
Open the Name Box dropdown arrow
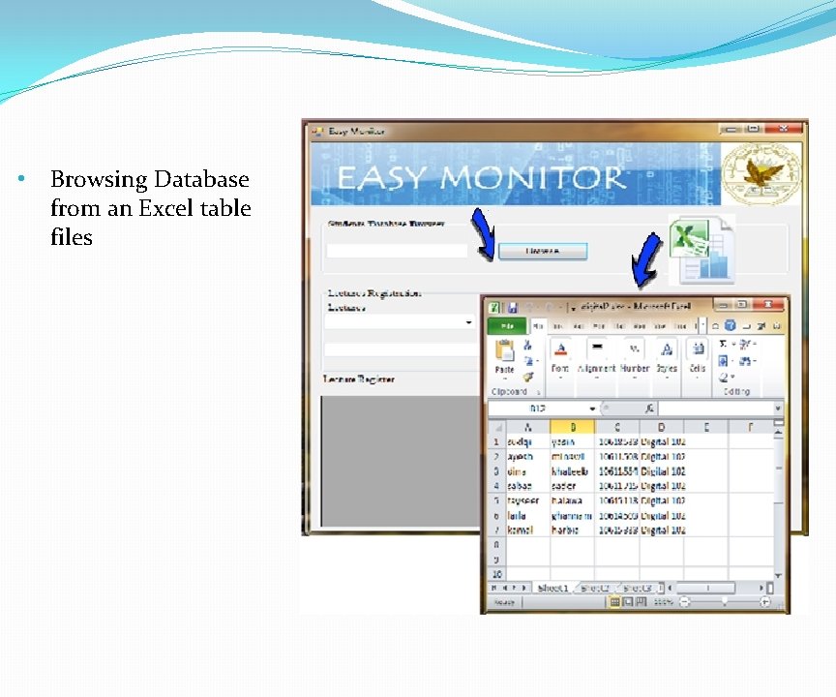[x=592, y=409]
